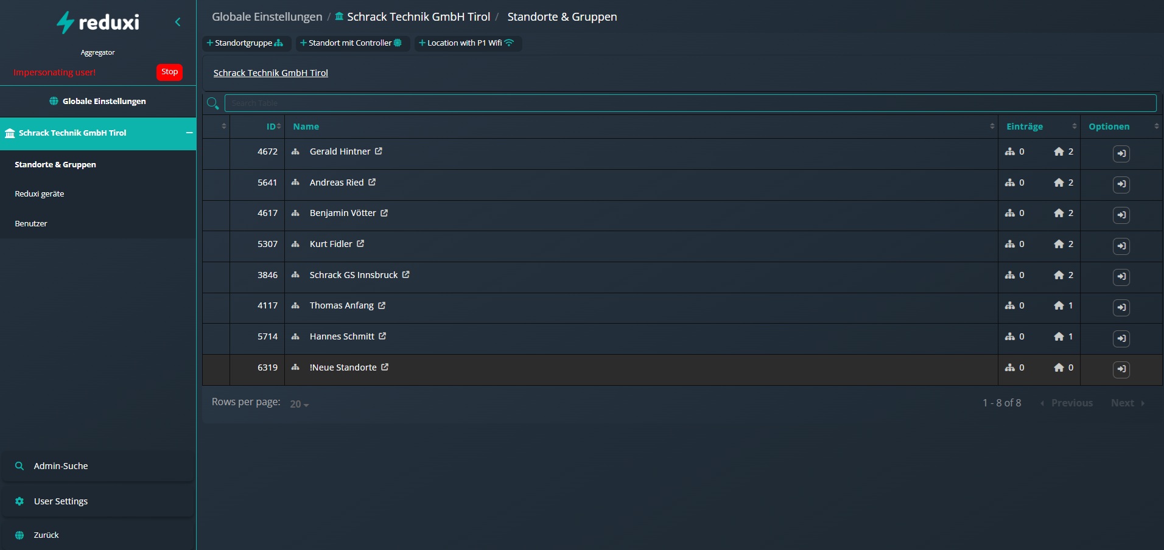Enter the Andreas Ried group via login icon
This screenshot has height=550, width=1164.
[1121, 184]
